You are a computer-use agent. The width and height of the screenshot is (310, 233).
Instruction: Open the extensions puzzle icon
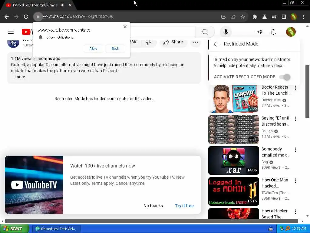[x=255, y=17]
